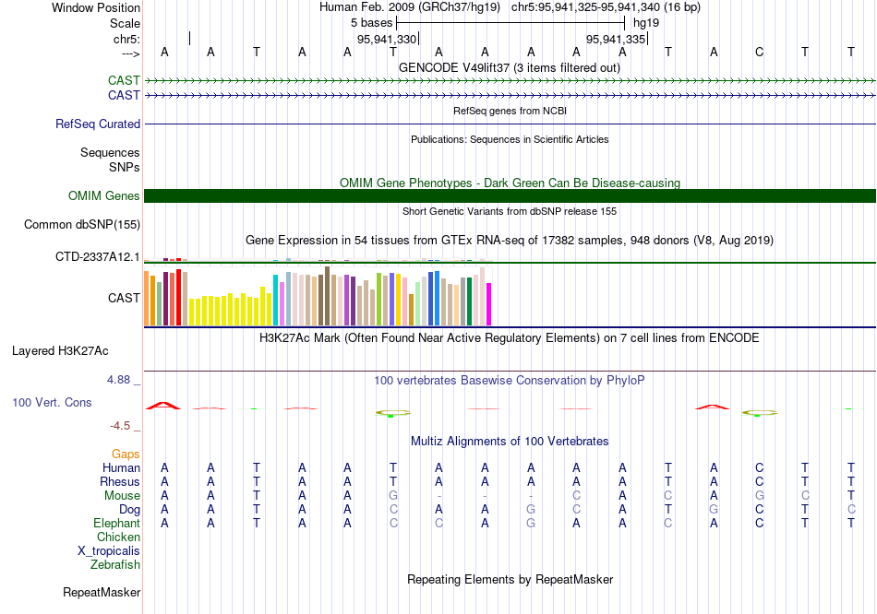Click the dark brown bar in CAST GTEx chart

pos(327,296)
